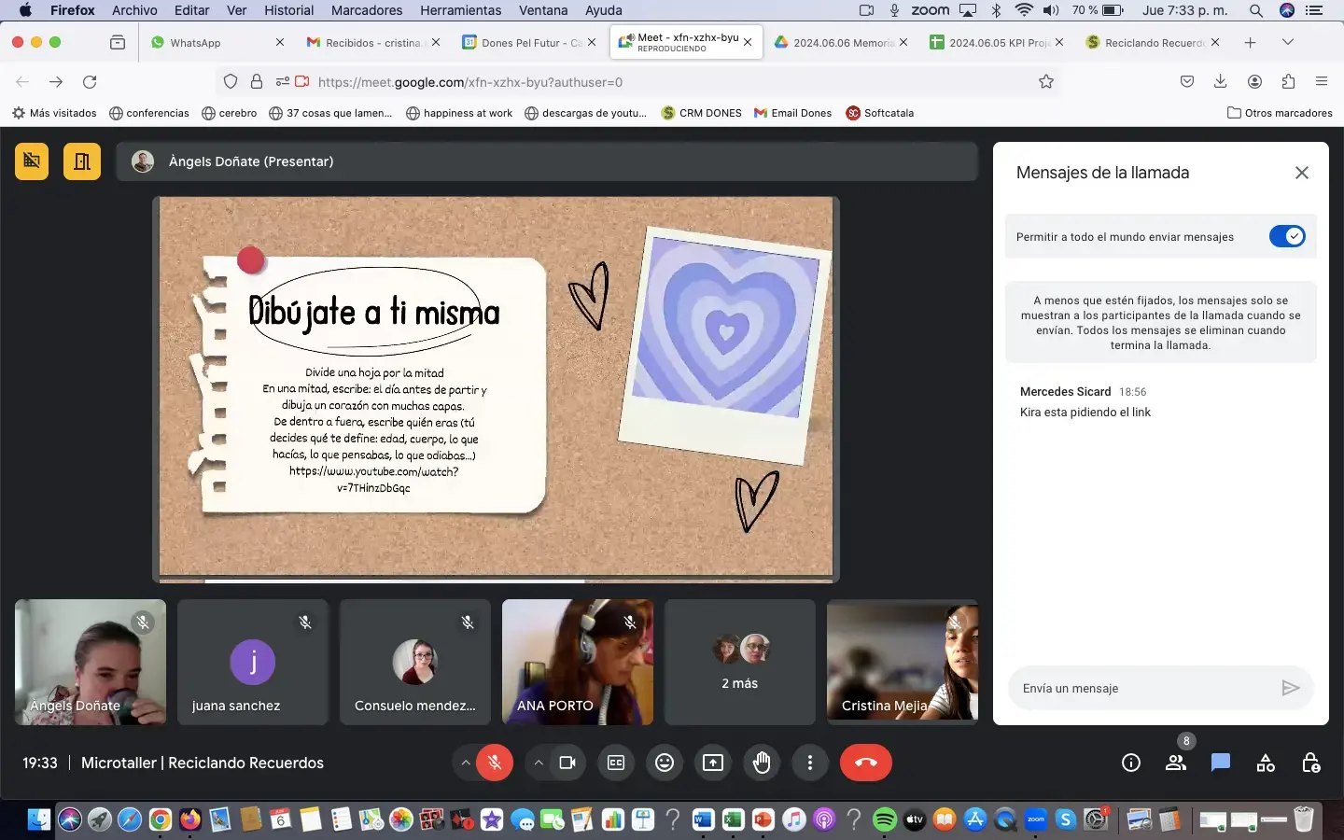The image size is (1344, 840).
Task: Expand the Firefox tab list chevron
Action: [x=1288, y=42]
